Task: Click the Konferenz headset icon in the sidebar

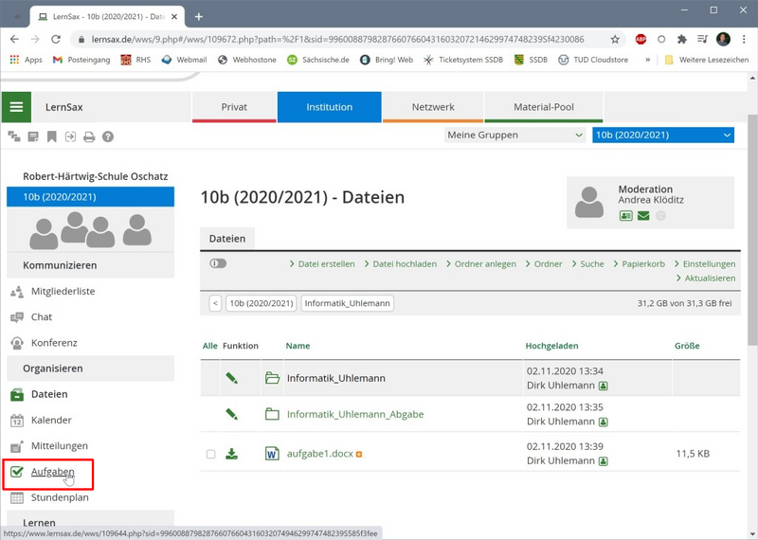Action: 17,343
